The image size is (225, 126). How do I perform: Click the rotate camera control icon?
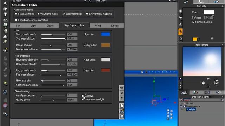(x=216, y=83)
